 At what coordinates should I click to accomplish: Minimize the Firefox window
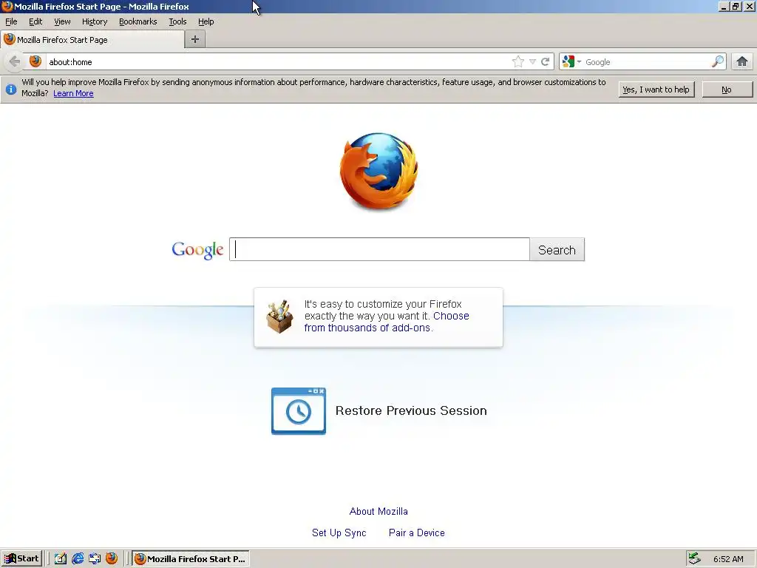click(723, 7)
